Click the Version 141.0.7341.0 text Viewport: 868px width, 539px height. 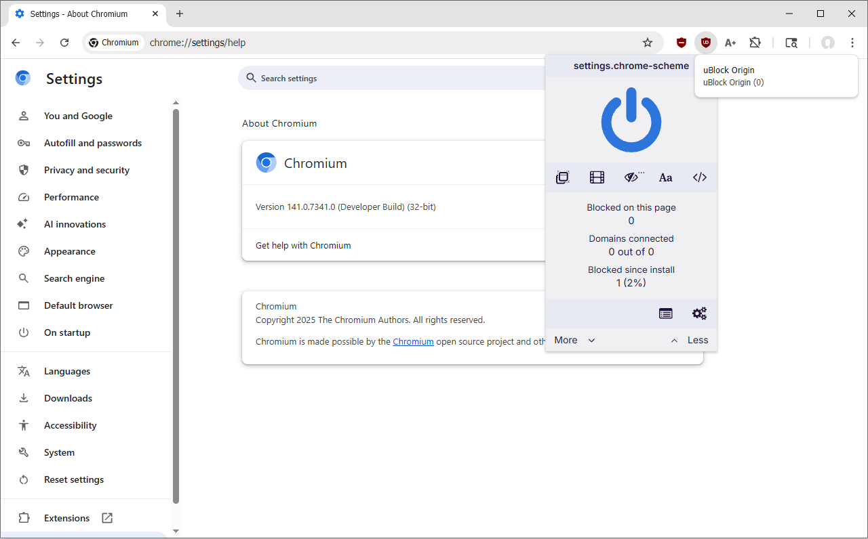(346, 207)
